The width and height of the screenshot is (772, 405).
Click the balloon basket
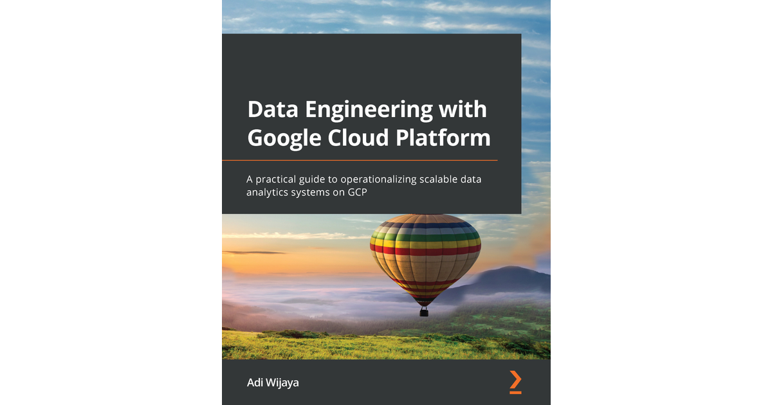(x=423, y=313)
